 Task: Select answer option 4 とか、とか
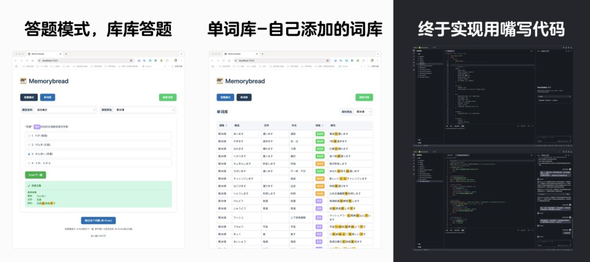[98, 163]
